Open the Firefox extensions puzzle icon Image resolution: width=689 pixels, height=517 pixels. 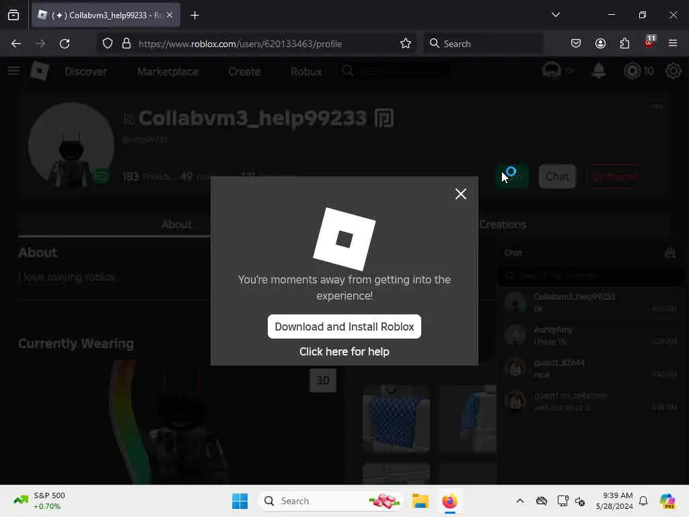[624, 44]
